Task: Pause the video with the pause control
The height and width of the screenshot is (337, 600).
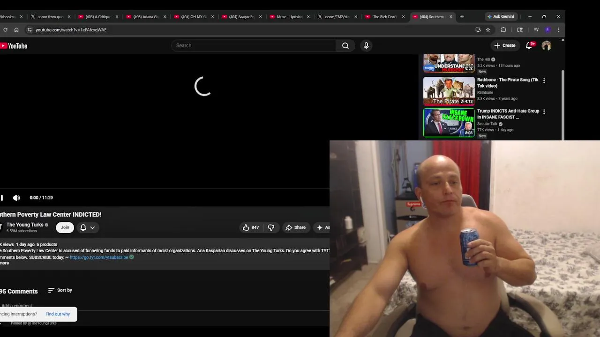Action: click(x=2, y=198)
